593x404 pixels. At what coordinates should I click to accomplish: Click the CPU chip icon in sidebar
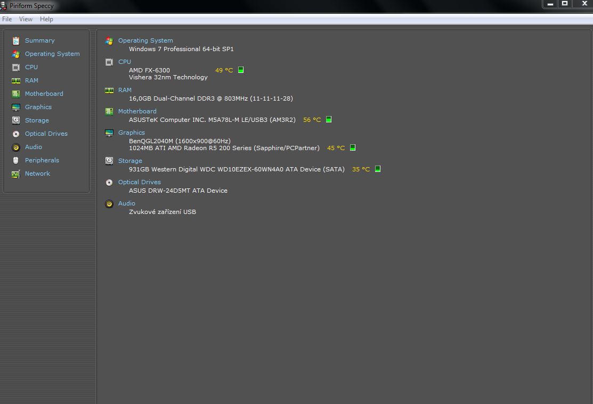16,67
